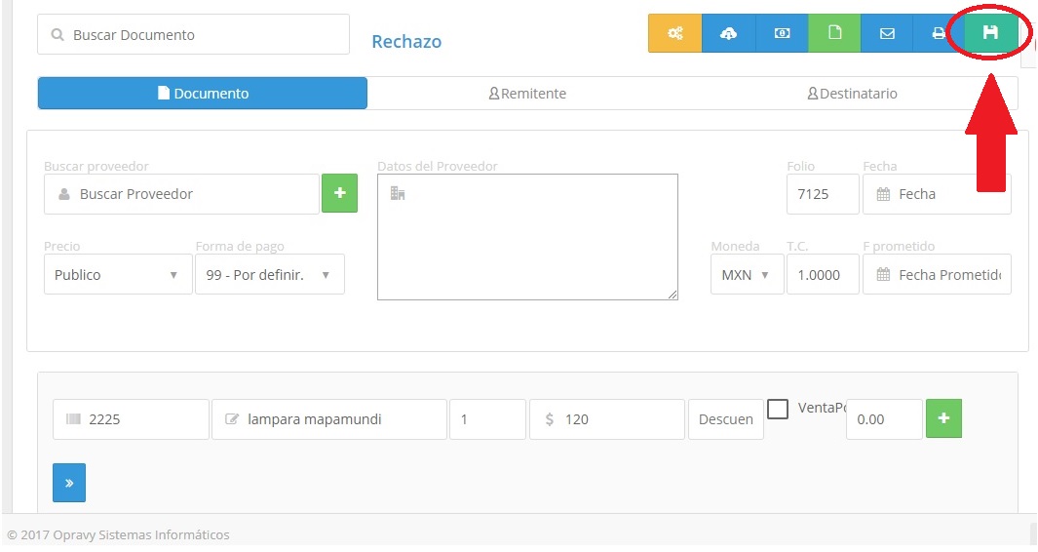Click the blue double-chevron button
Viewport: 1038px width, 552px height.
pyautogui.click(x=69, y=483)
